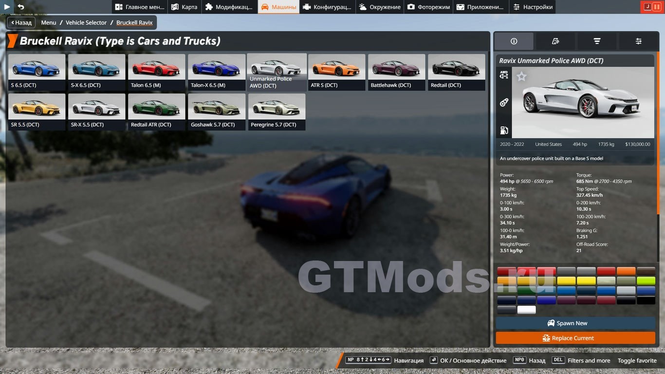Open the Карта menu tab
This screenshot has height=374, width=665.
point(185,7)
